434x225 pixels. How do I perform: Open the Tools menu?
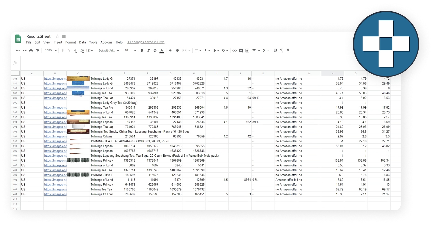coord(93,42)
